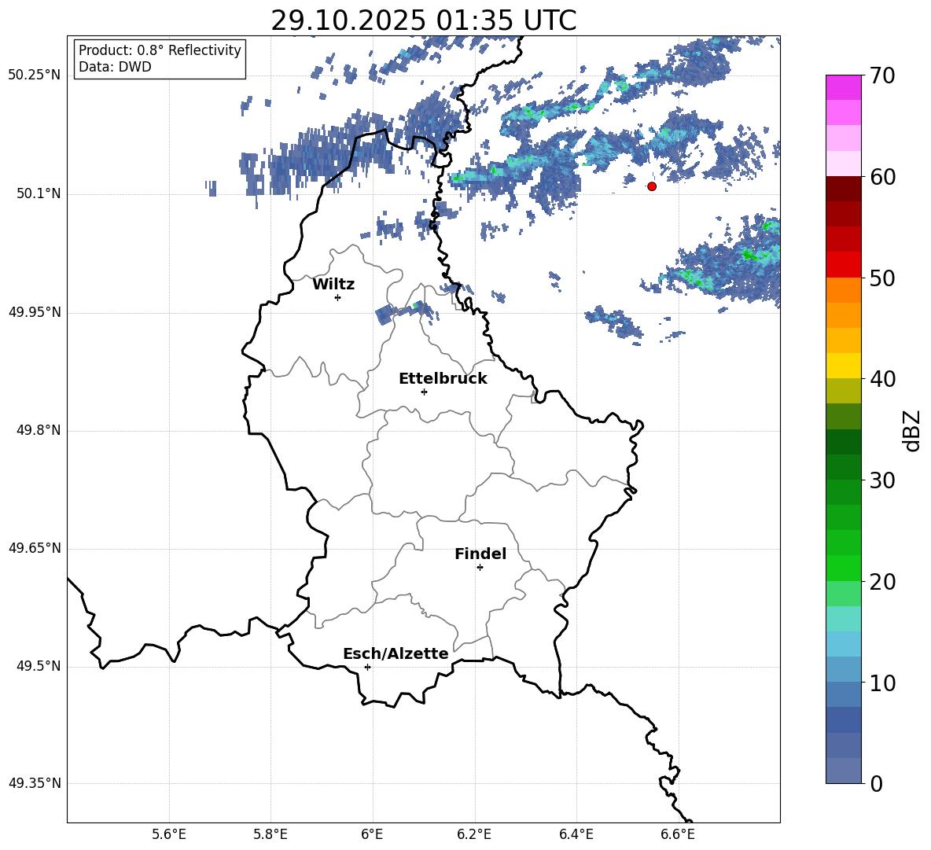Click the Findel city label
This screenshot has height=850, width=931.
pos(480,554)
